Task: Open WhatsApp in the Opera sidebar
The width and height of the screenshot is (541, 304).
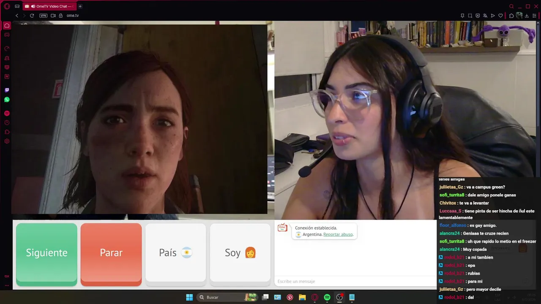Action: point(7,100)
